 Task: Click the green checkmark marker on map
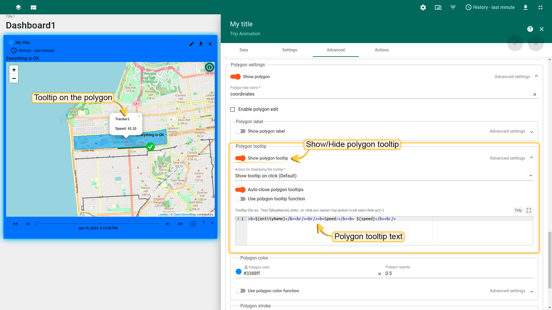point(150,147)
